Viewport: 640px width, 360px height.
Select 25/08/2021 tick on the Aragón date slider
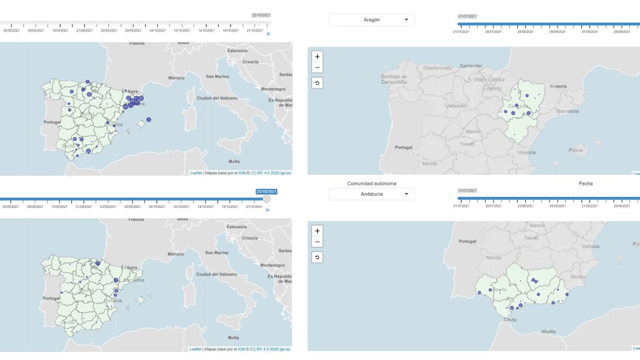click(526, 31)
